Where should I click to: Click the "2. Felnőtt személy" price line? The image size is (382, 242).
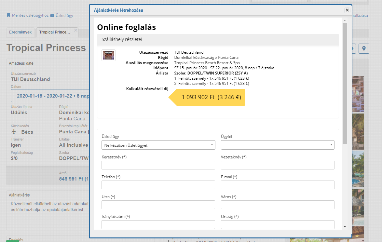(x=211, y=84)
